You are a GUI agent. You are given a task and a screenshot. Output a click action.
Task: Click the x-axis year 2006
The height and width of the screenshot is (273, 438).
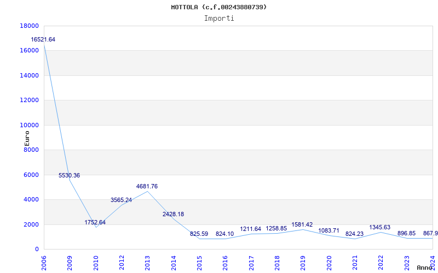(44, 263)
